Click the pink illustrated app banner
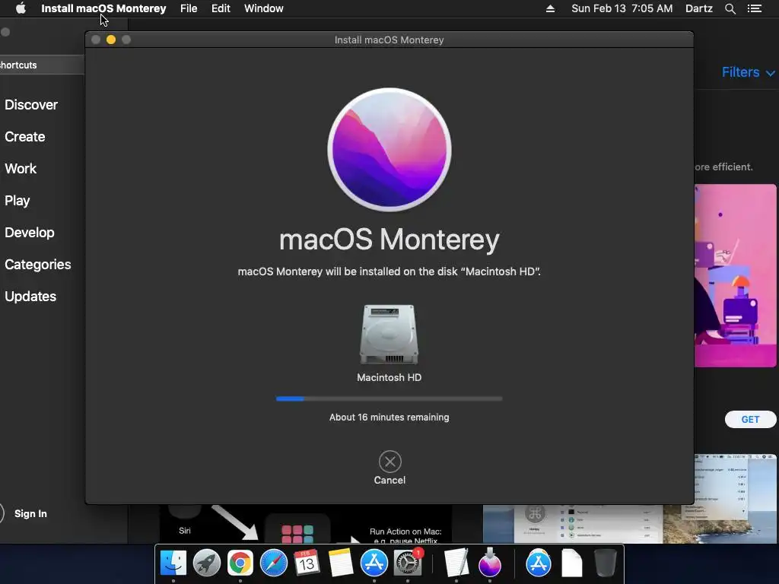779x584 pixels. coord(736,275)
